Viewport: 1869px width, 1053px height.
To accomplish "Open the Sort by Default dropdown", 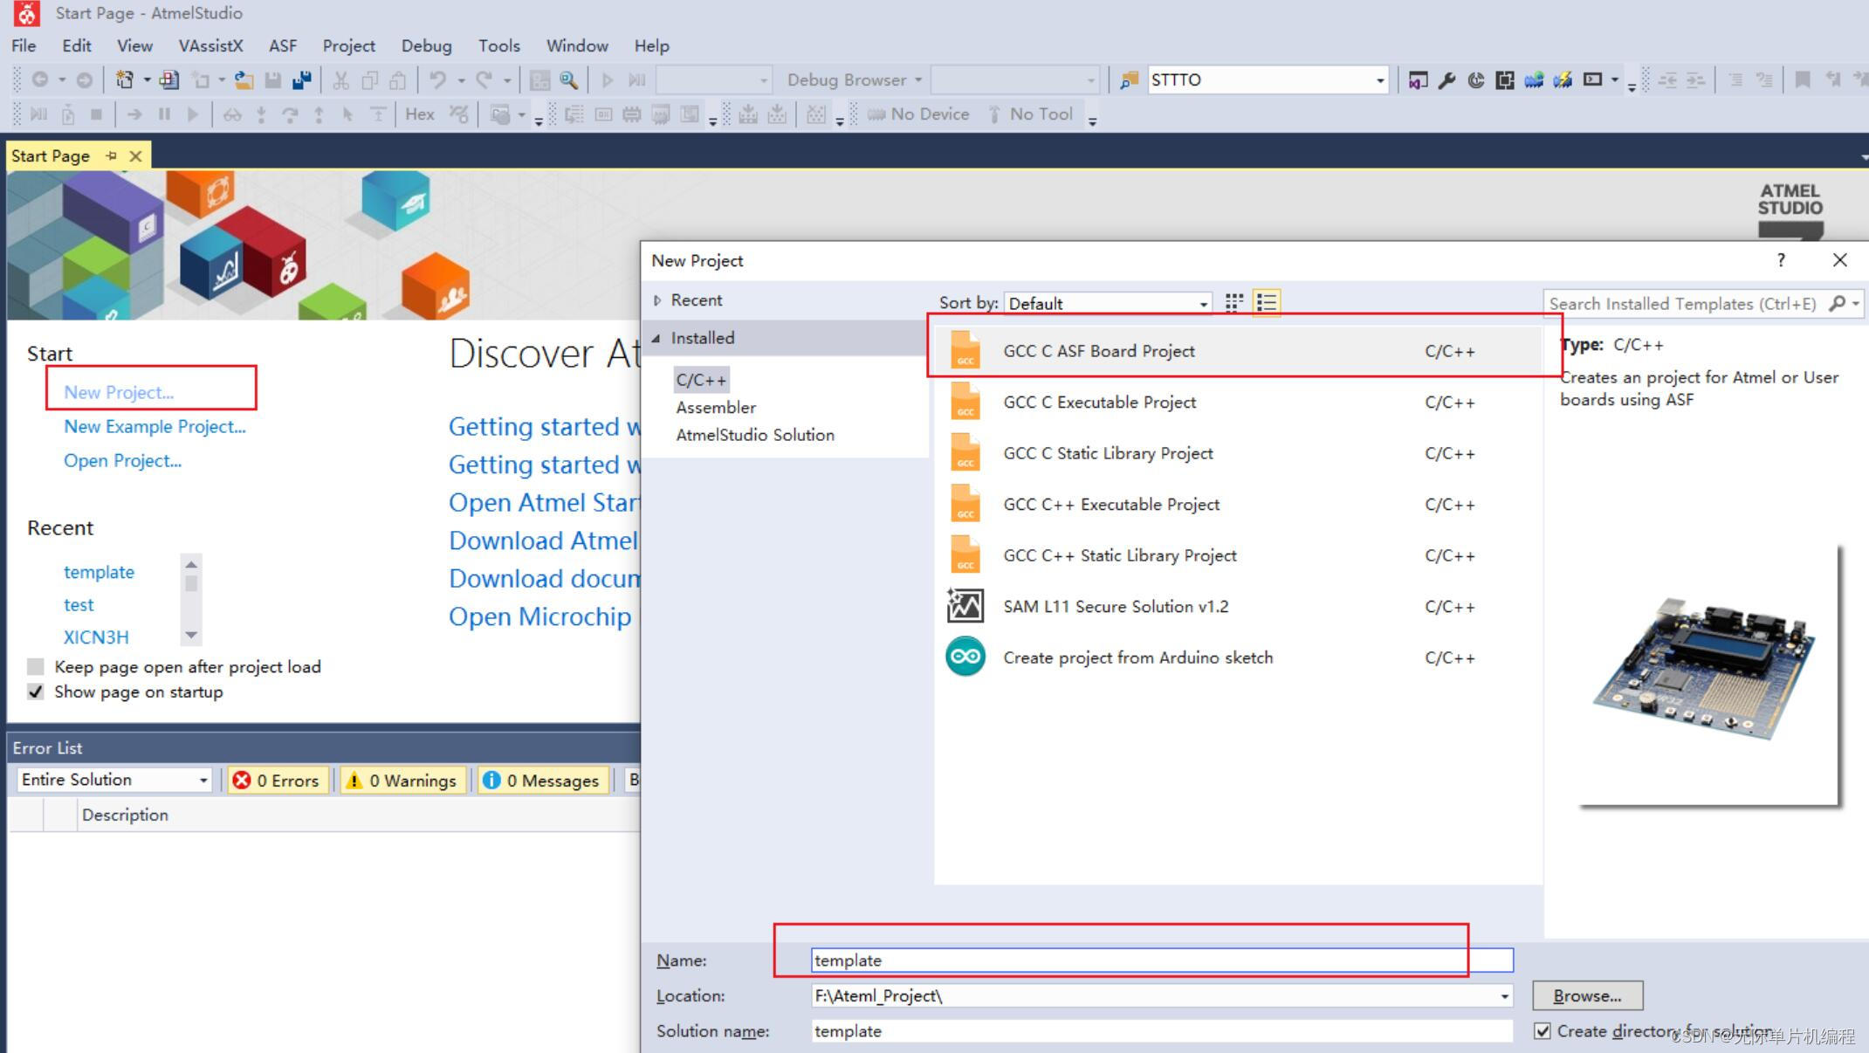I will pyautogui.click(x=1108, y=303).
